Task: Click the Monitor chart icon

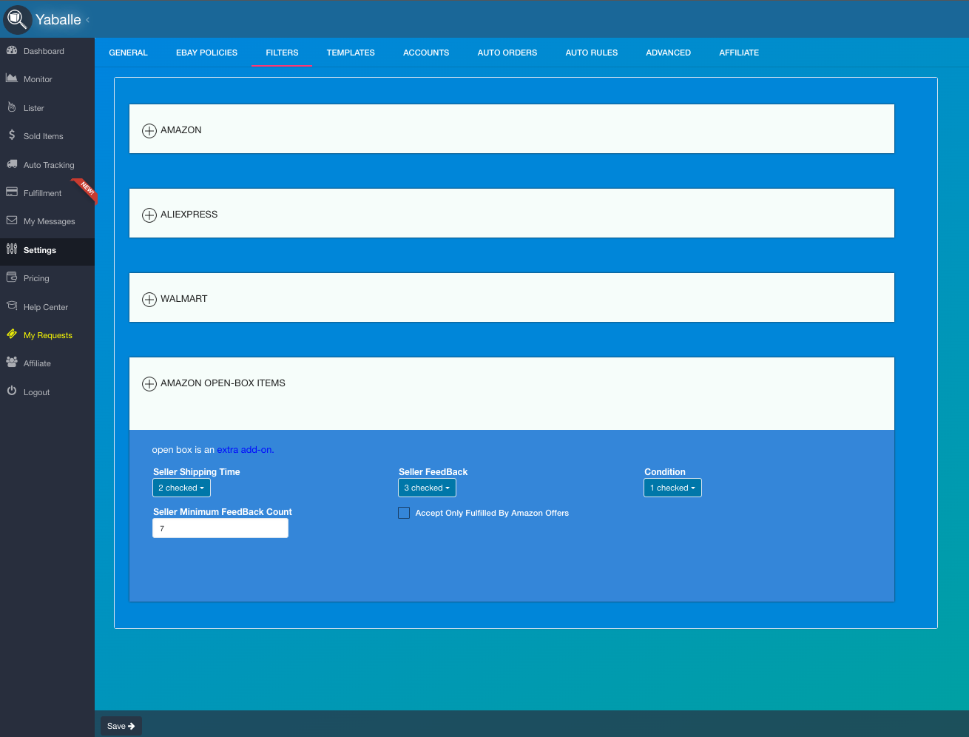Action: point(12,78)
